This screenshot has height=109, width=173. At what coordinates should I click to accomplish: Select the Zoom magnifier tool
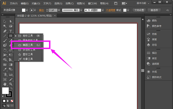coord(11,84)
